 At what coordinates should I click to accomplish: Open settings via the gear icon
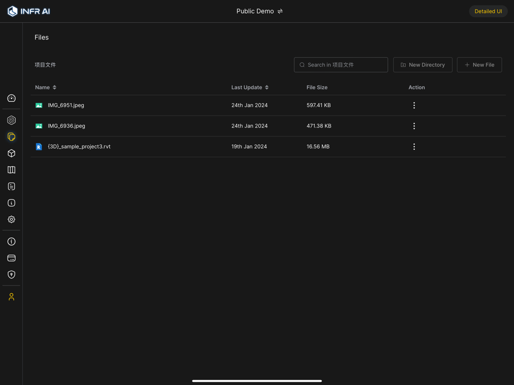pyautogui.click(x=11, y=220)
